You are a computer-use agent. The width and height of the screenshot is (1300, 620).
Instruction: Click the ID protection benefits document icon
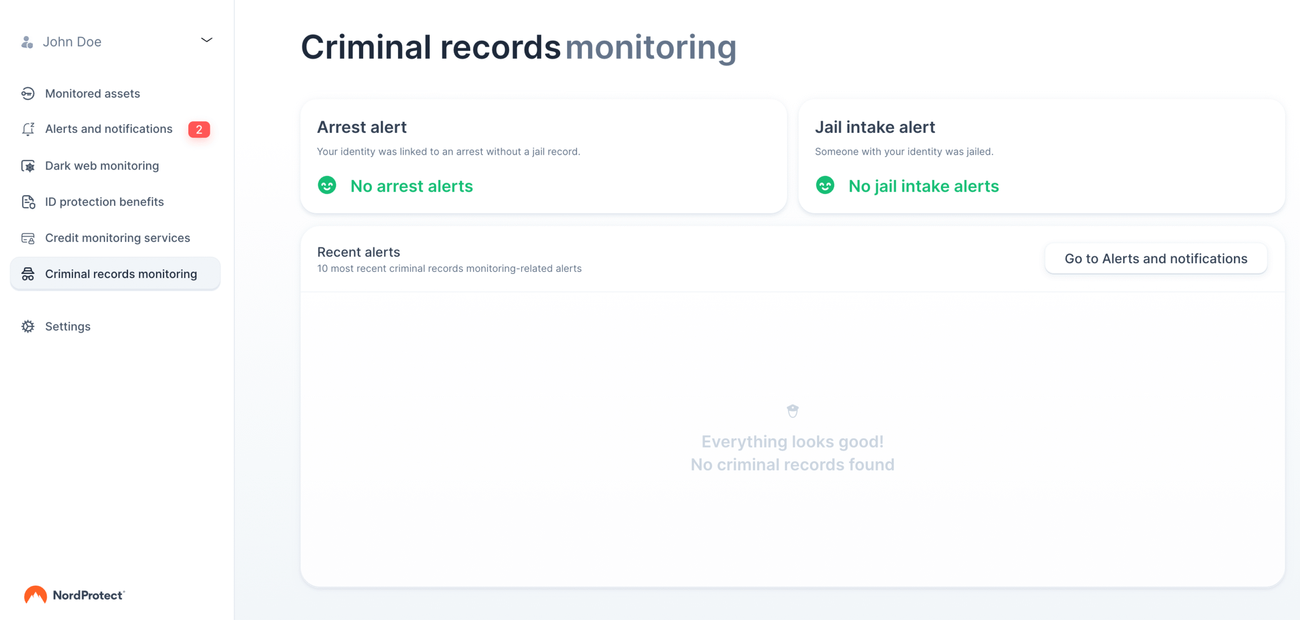coord(28,202)
